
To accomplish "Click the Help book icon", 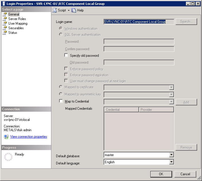I will [x=74, y=10].
